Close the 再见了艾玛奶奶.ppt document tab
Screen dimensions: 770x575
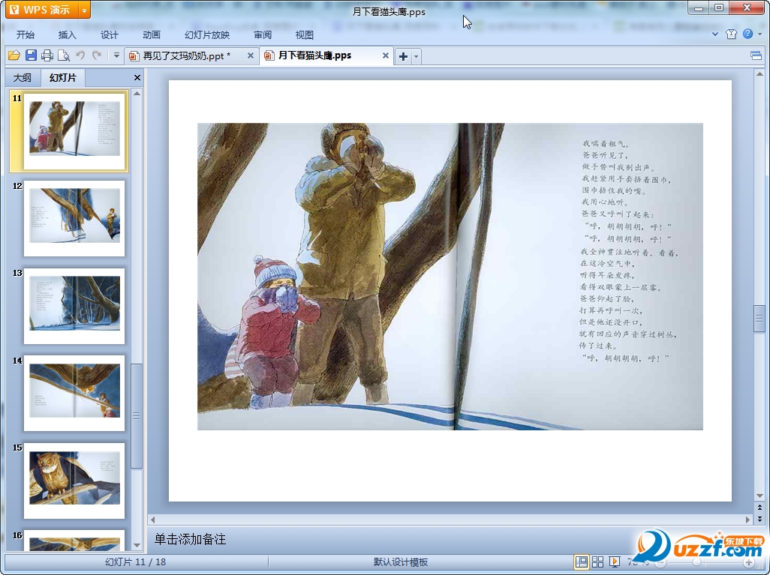(251, 55)
